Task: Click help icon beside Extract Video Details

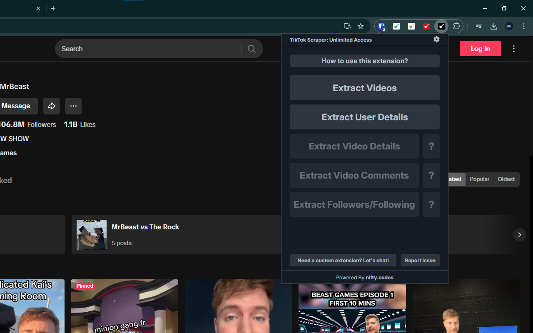Action: pyautogui.click(x=431, y=146)
